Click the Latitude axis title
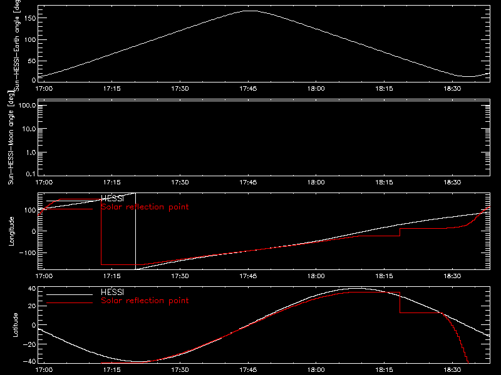This screenshot has width=501, height=375. pyautogui.click(x=15, y=325)
